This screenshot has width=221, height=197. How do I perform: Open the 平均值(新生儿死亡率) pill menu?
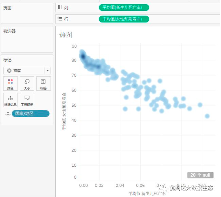coord(124,8)
